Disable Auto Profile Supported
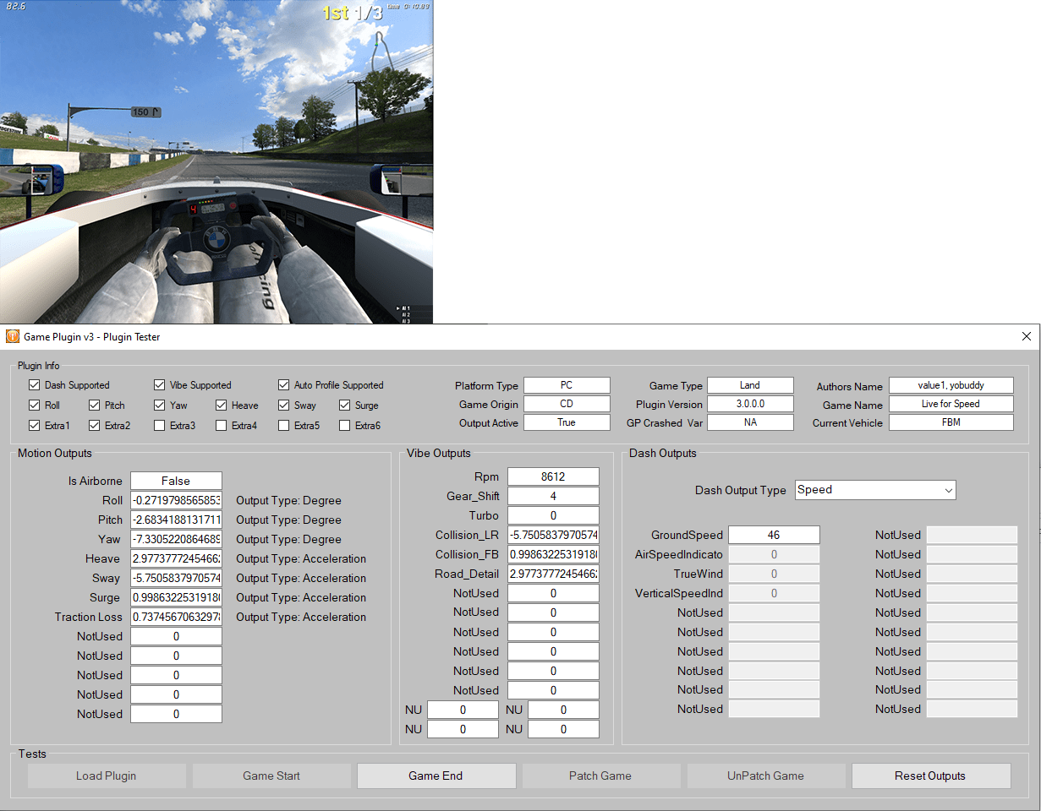Viewport: 1041px width, 811px height. (x=284, y=385)
